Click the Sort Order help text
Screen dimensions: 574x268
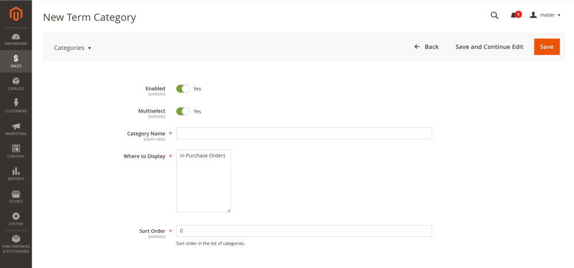point(211,243)
